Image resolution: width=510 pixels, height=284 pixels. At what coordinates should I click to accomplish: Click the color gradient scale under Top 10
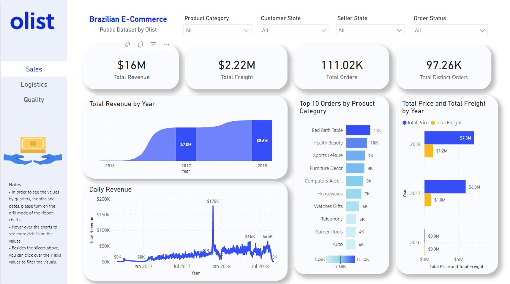point(340,259)
